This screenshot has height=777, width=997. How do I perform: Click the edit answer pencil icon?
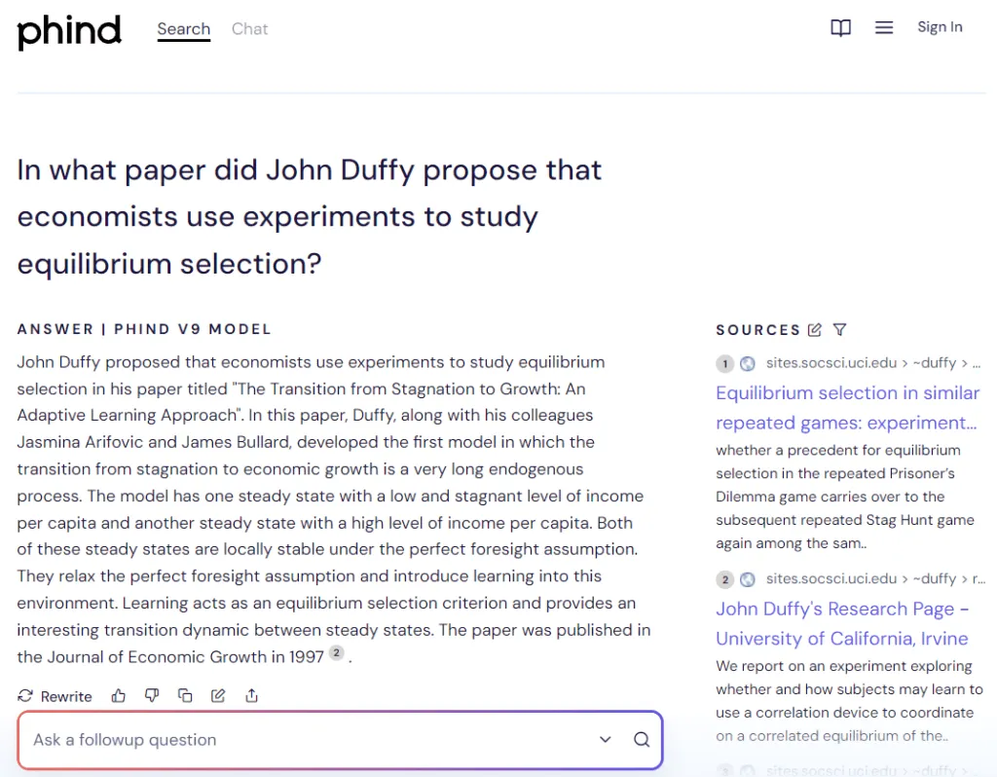tap(218, 695)
